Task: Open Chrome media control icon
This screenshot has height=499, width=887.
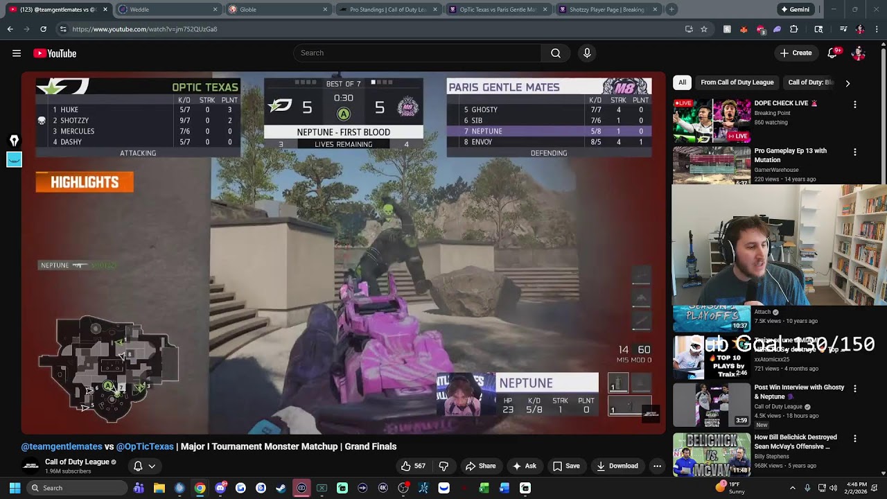Action: coord(843,29)
